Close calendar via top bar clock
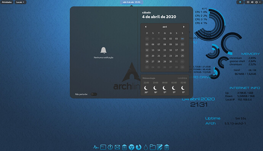The image size is (263, 151). (x=131, y=2)
